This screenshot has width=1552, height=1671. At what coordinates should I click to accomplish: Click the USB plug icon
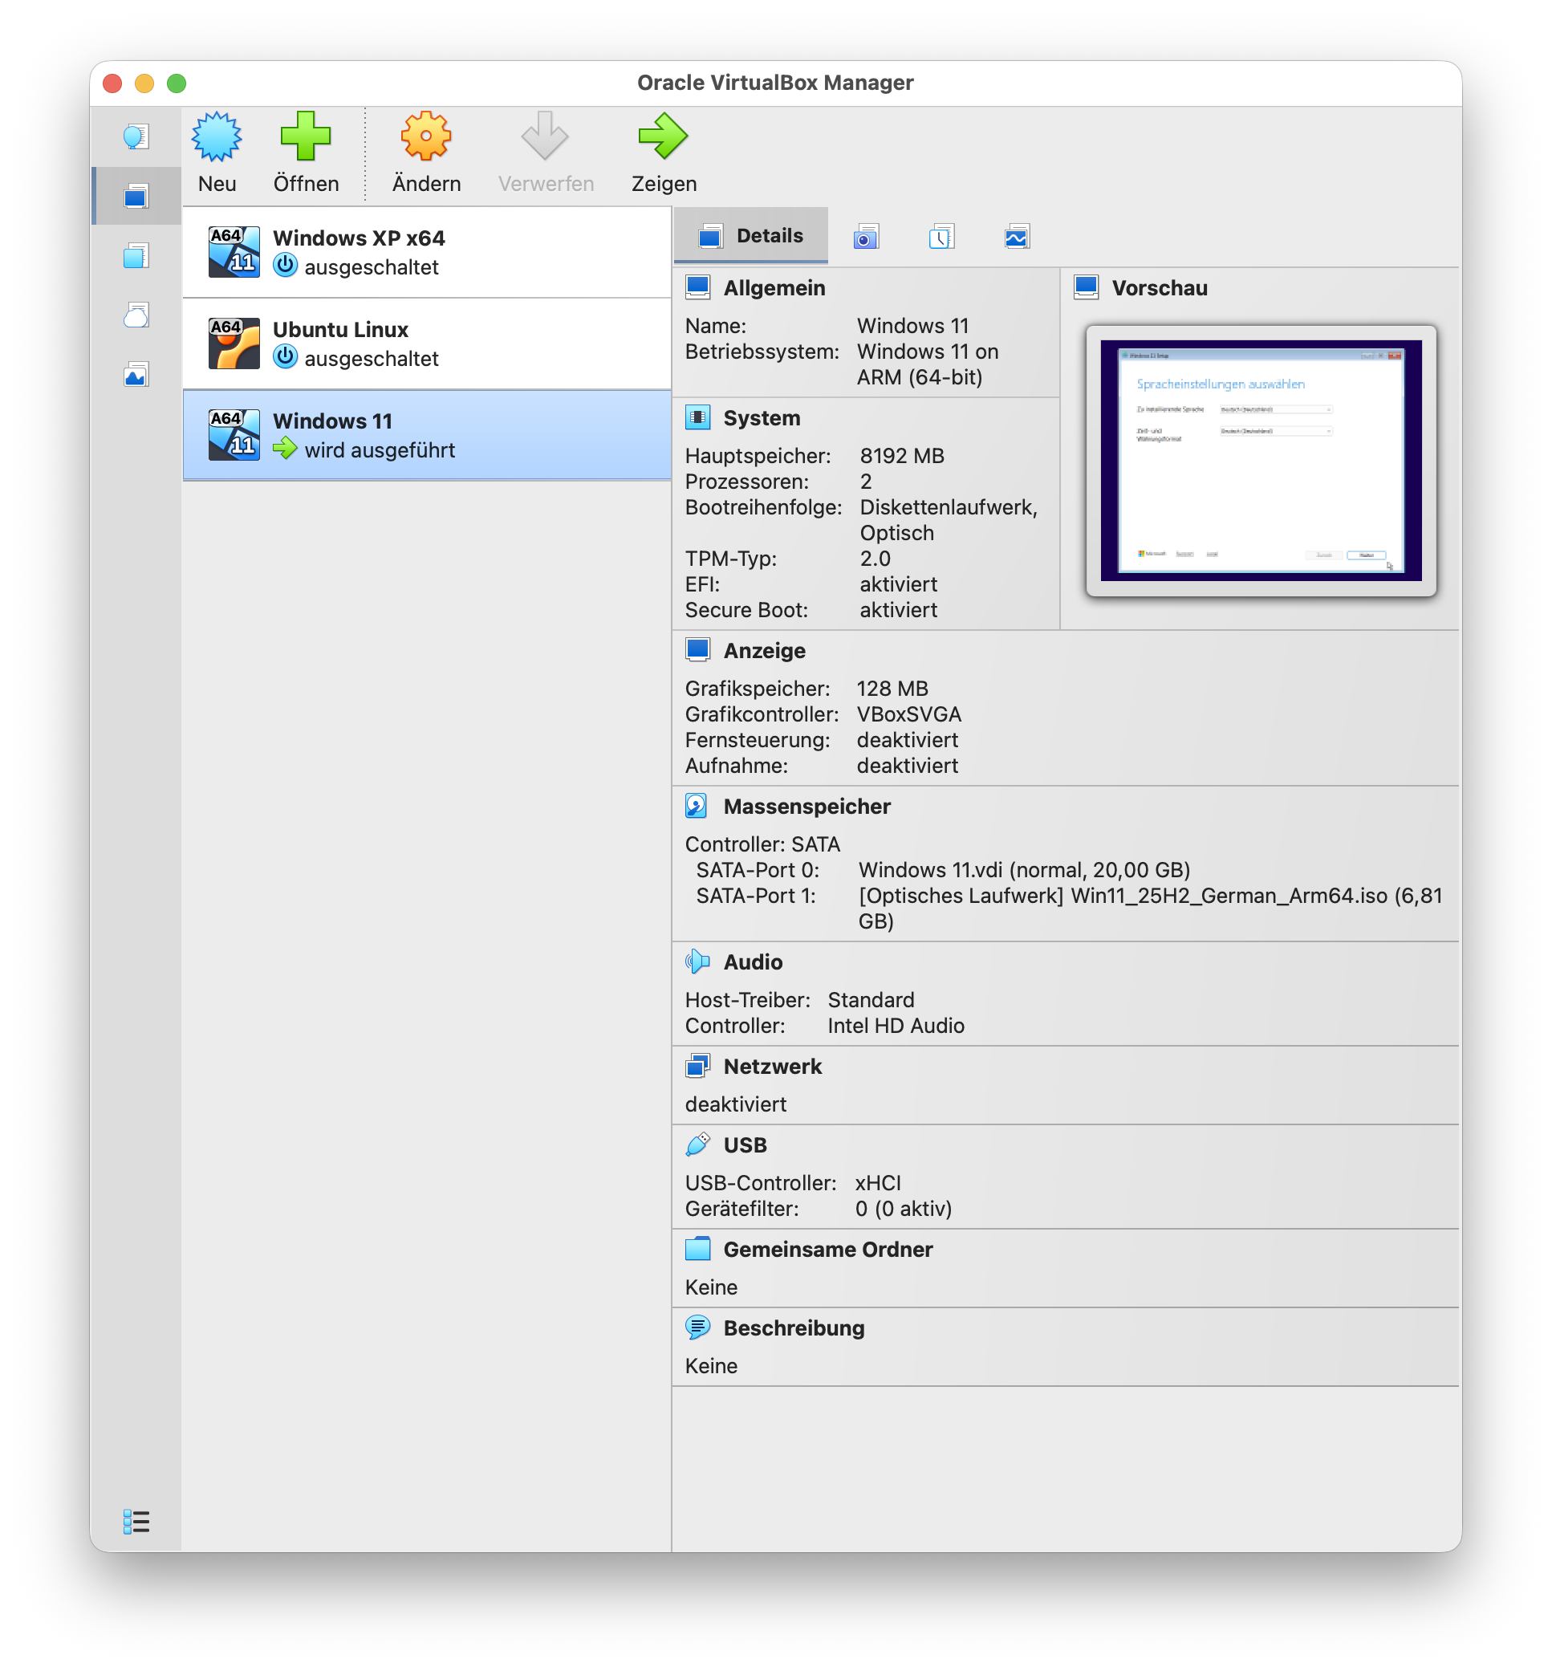698,1144
